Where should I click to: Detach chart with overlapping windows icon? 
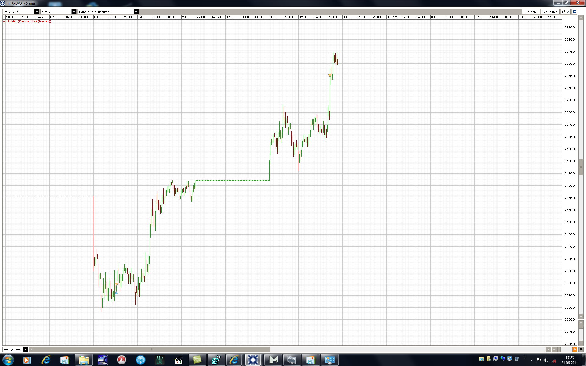(x=574, y=12)
